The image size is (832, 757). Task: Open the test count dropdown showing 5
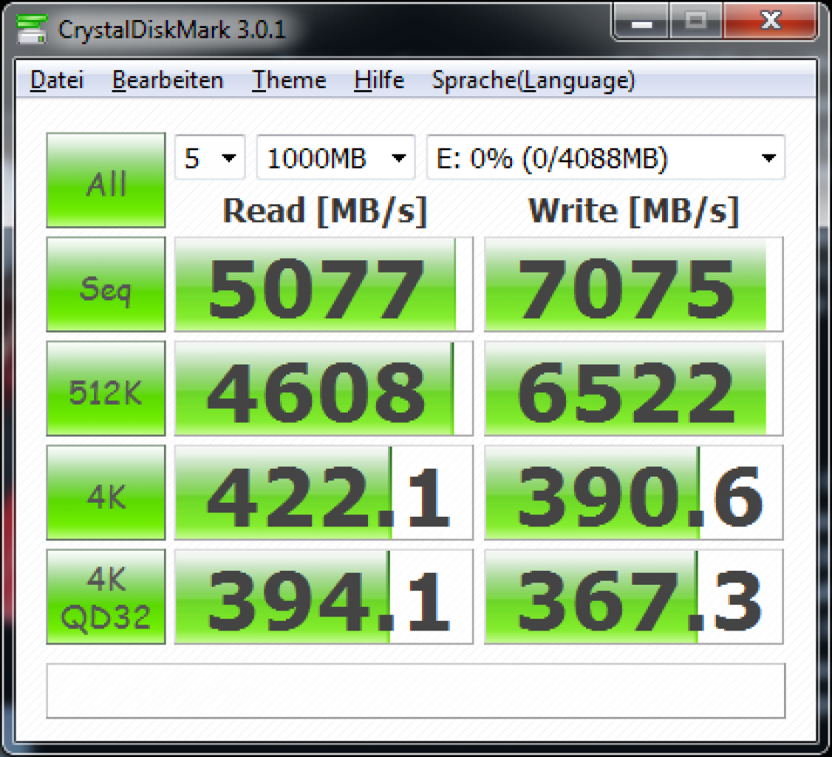click(210, 157)
